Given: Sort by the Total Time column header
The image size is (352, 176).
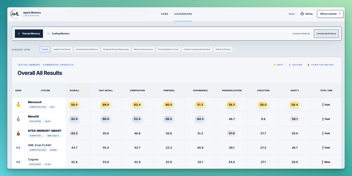Looking at the screenshot, I should coord(326,91).
